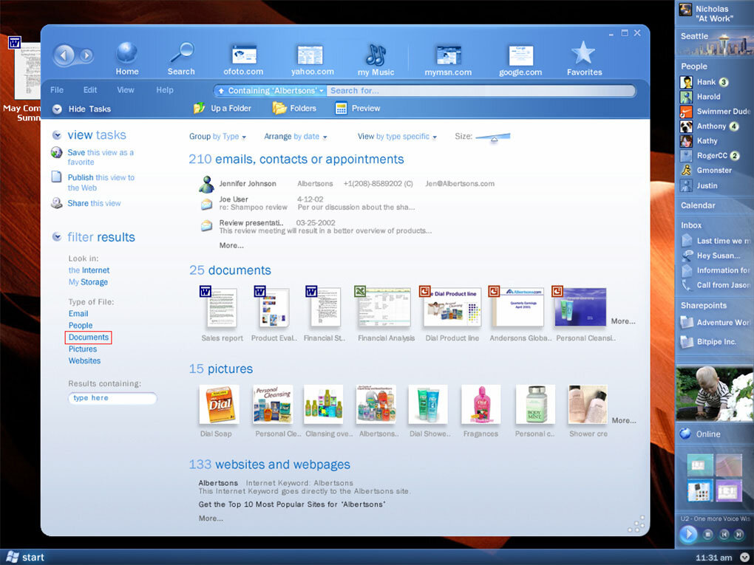Click Save this view as a favorite

point(101,157)
